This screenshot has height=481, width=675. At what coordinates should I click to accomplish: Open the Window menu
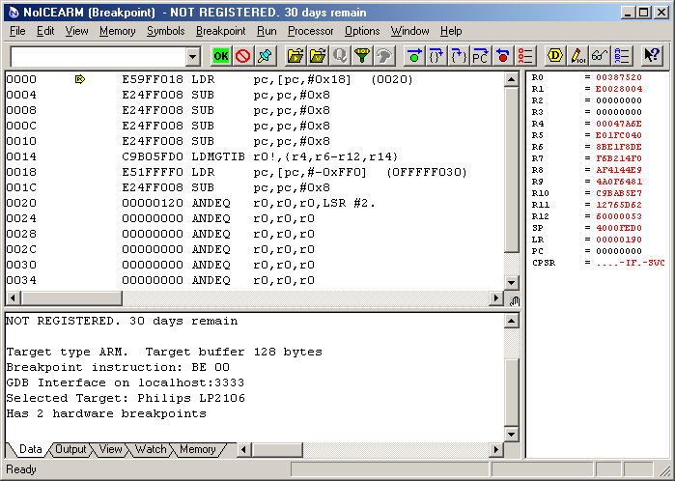[x=409, y=31]
